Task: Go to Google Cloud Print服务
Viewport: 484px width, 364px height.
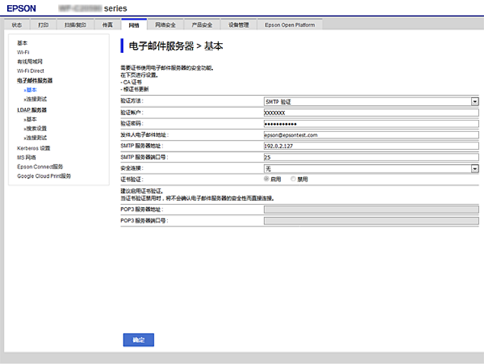Action: coord(44,176)
